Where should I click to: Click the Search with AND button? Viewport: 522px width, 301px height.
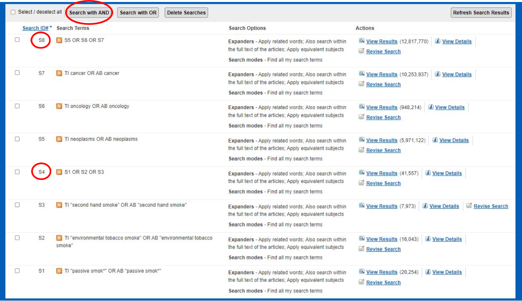pyautogui.click(x=89, y=13)
